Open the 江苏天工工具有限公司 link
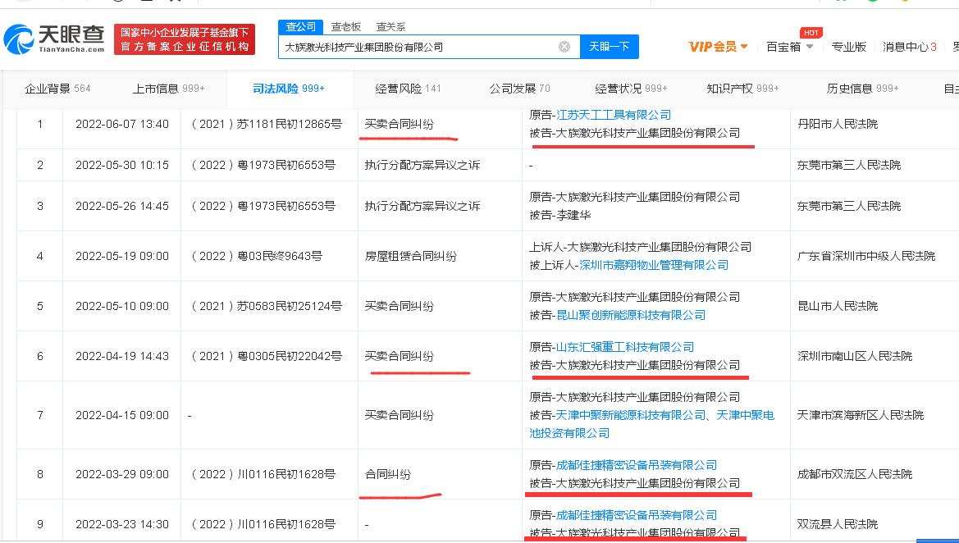 (x=614, y=115)
